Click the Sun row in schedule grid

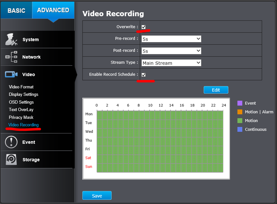coord(160,168)
